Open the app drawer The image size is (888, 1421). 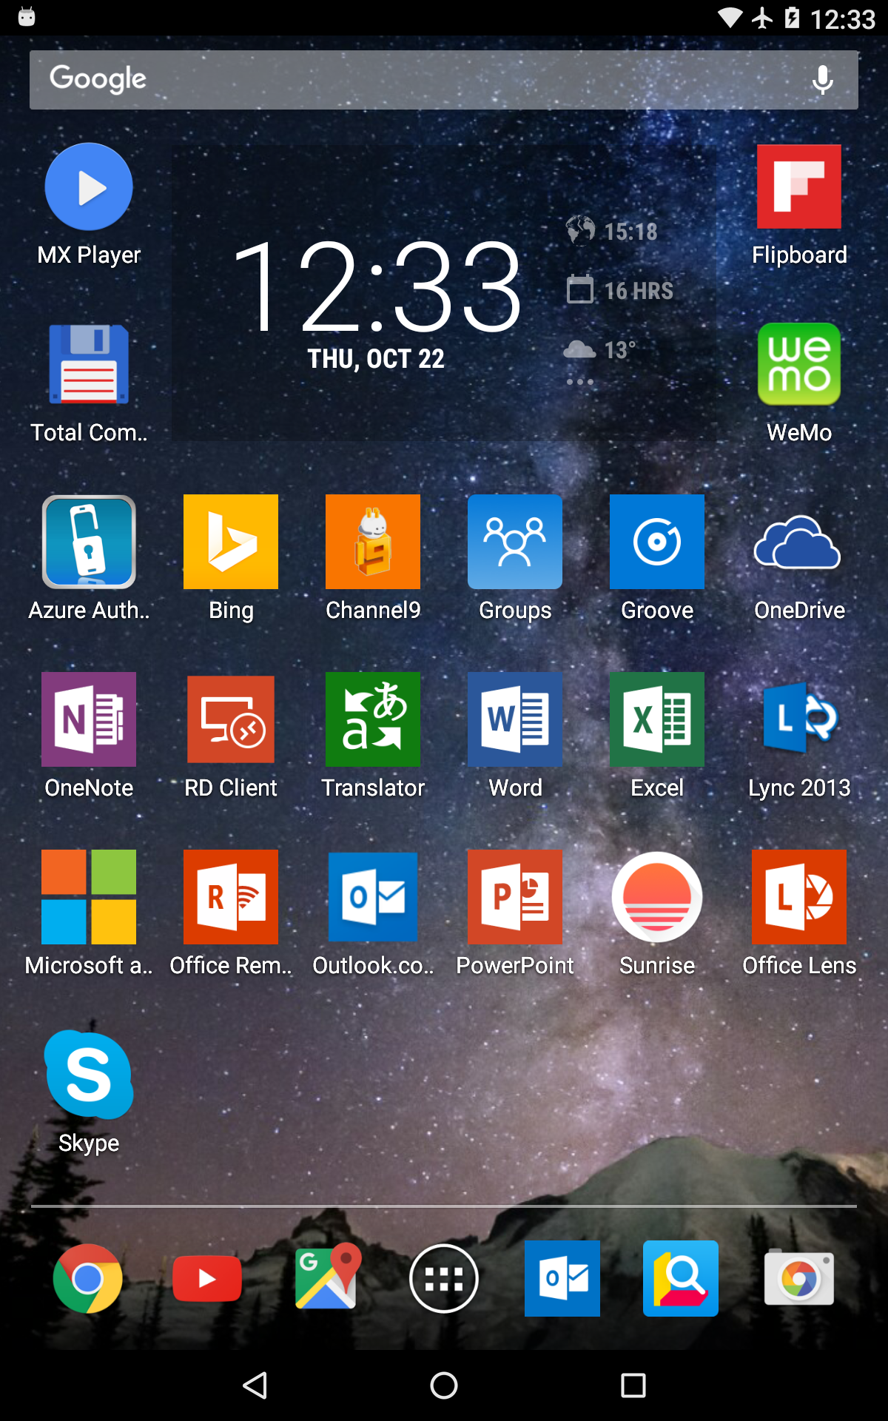(x=444, y=1278)
